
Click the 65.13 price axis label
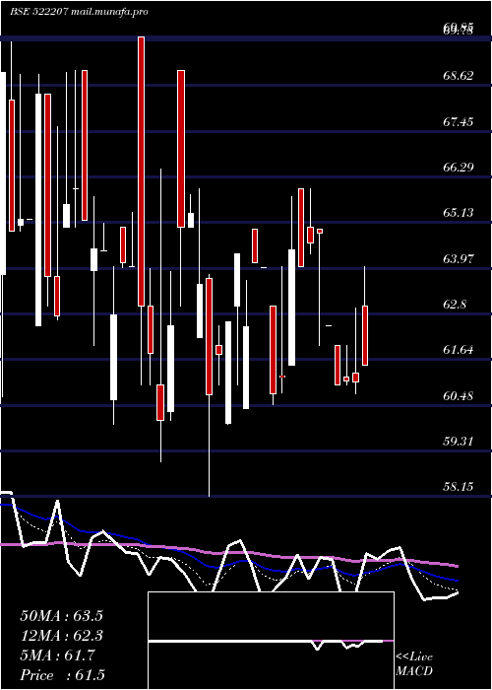coord(459,213)
